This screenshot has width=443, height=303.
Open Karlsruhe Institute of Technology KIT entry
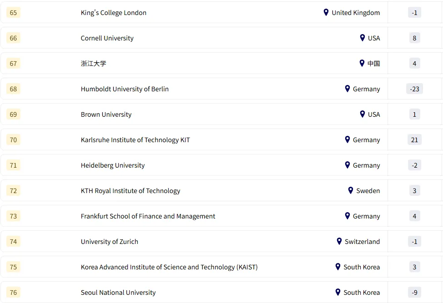tap(135, 140)
